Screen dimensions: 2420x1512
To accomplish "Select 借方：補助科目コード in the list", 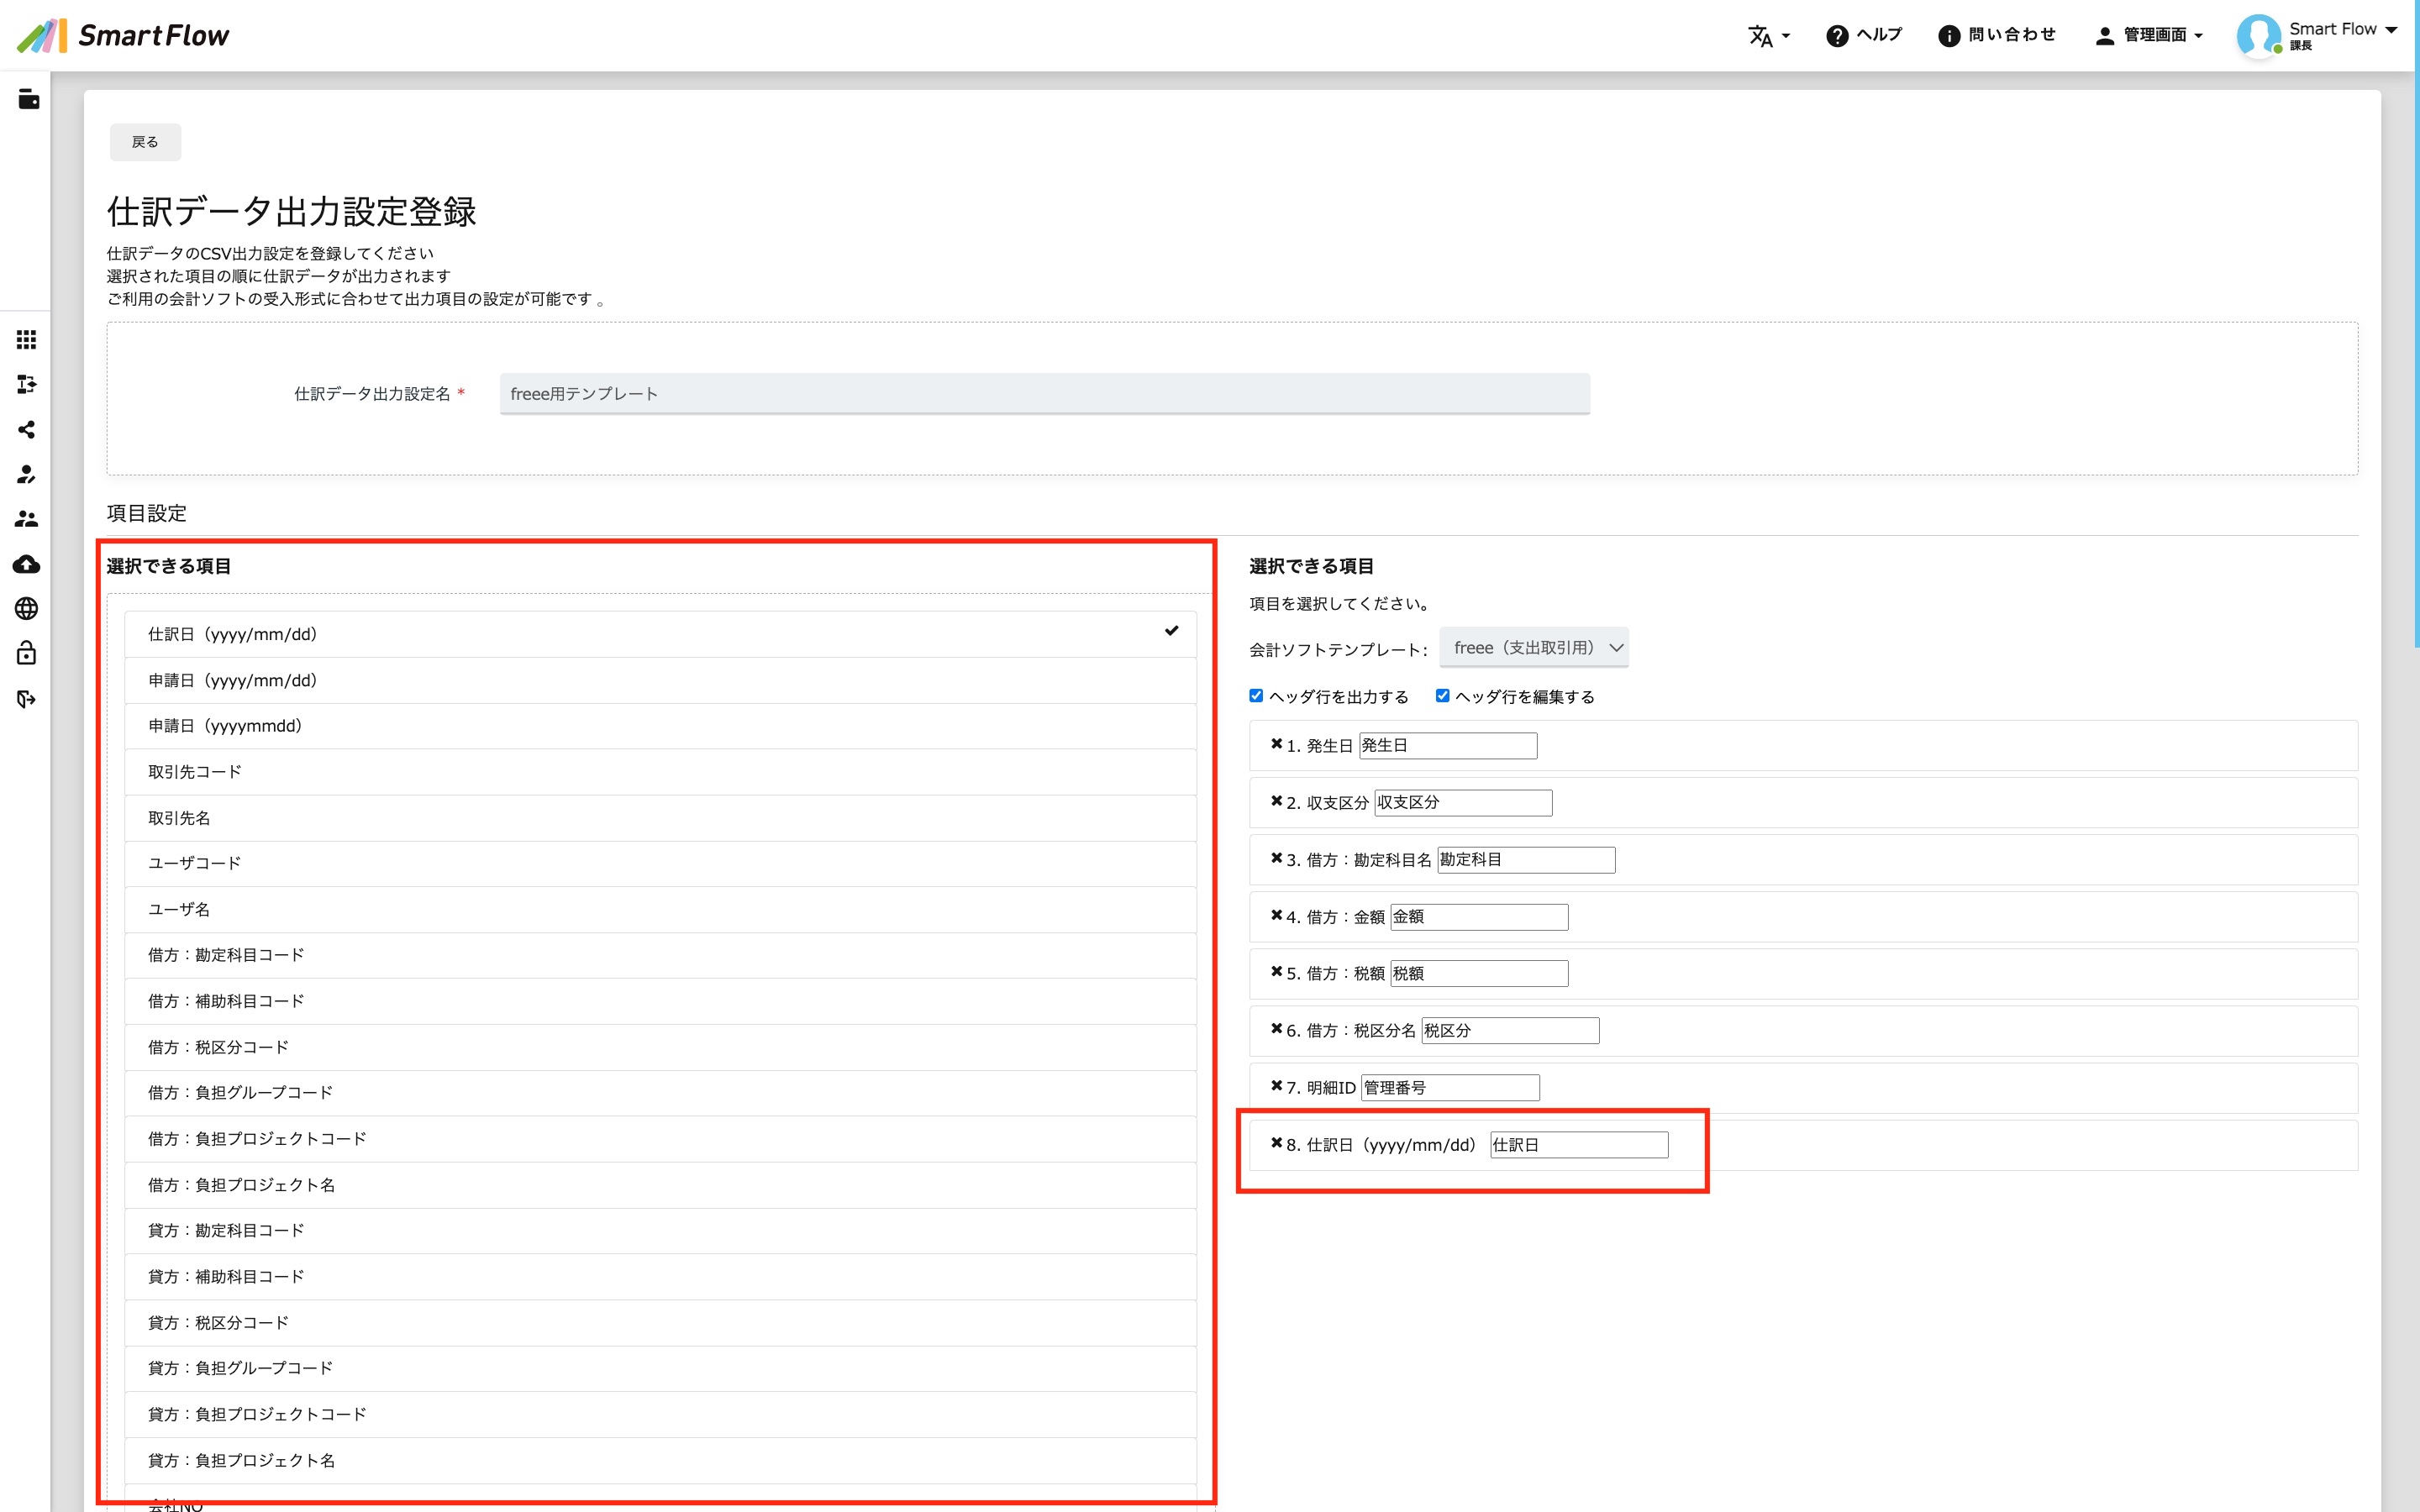I will pyautogui.click(x=660, y=1001).
